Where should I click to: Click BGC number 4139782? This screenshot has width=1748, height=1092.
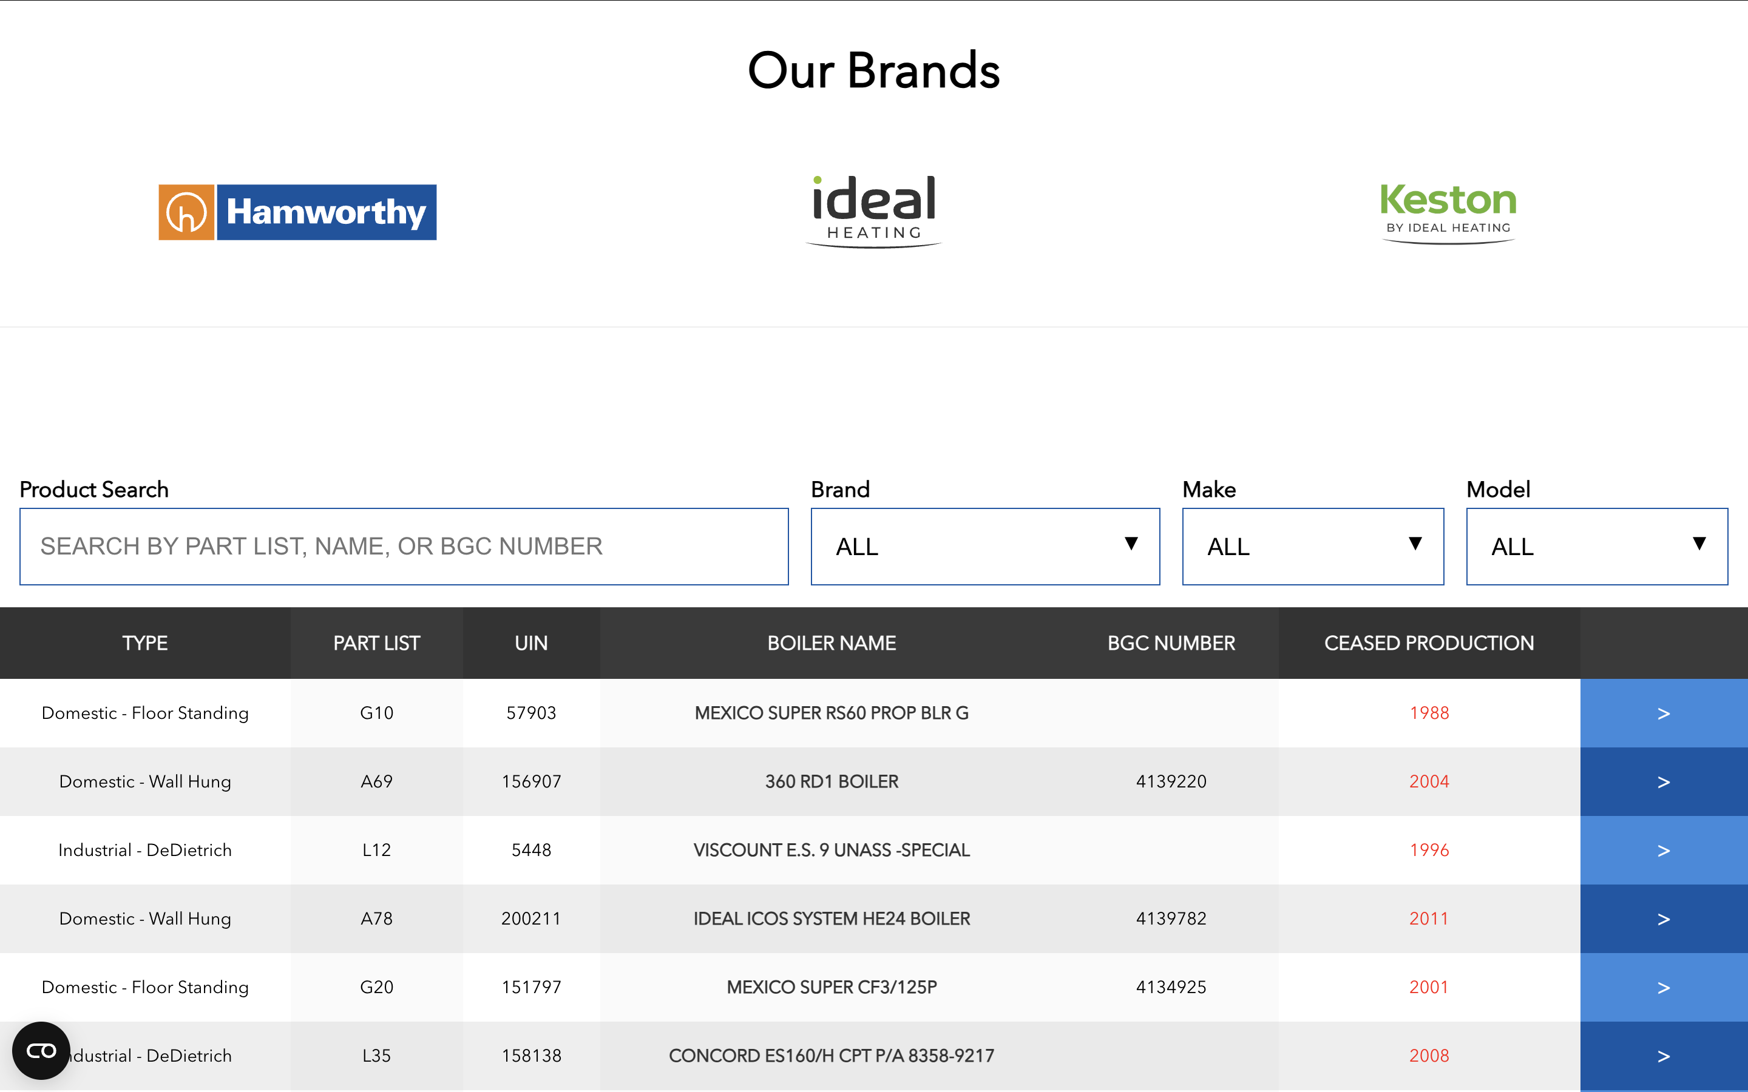(1171, 919)
